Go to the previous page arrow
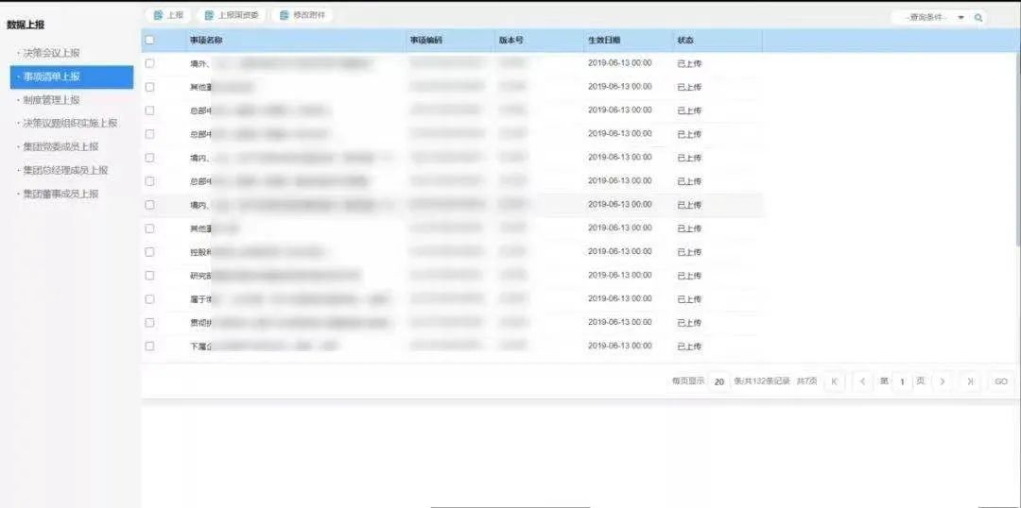 pyautogui.click(x=861, y=381)
